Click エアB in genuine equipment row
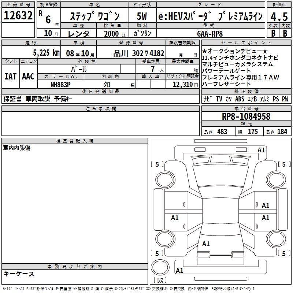Viewport: 293px width, 293px height. [x=252, y=99]
